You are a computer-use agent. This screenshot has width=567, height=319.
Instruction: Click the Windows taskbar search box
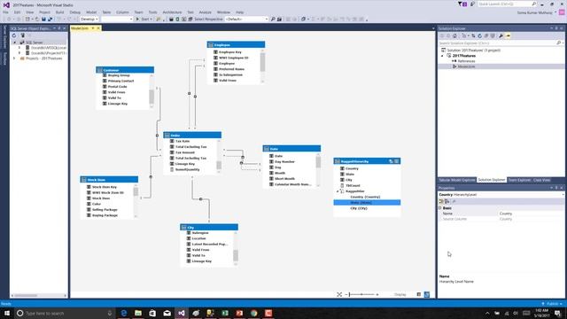(x=64, y=313)
